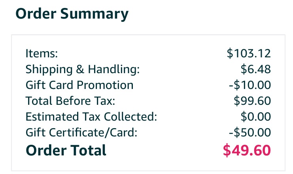Viewport: 293px width, 174px height.
Task: Select the -$50.00 gift card amount
Action: [248, 132]
